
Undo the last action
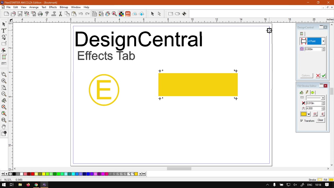pos(81,14)
